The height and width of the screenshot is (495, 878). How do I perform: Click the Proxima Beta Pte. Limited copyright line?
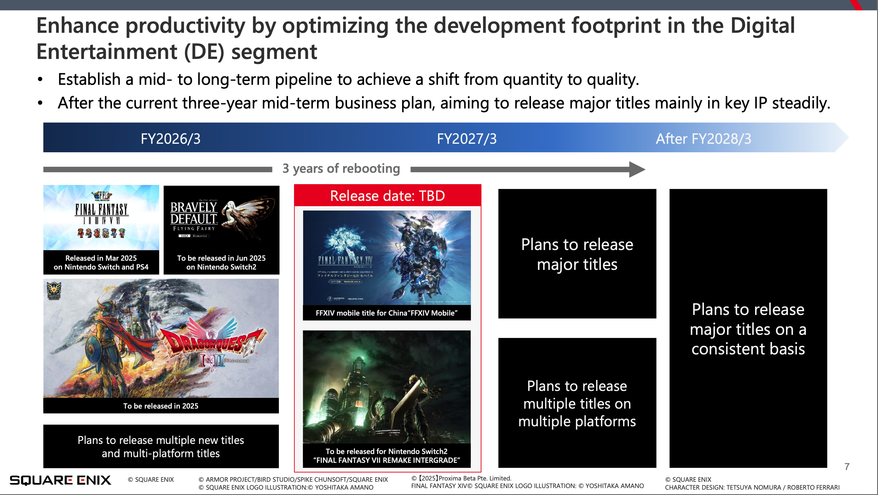[x=461, y=478]
